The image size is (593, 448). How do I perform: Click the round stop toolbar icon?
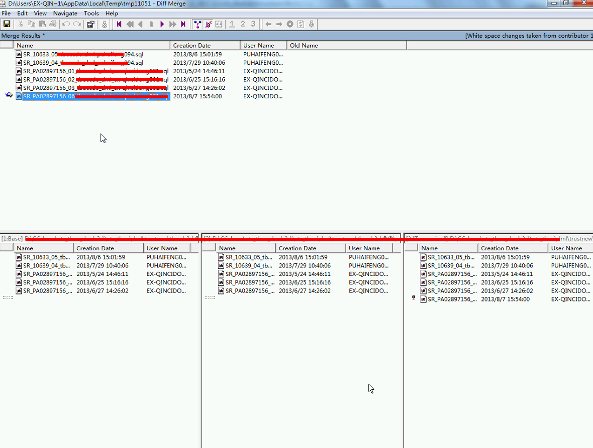tap(290, 24)
